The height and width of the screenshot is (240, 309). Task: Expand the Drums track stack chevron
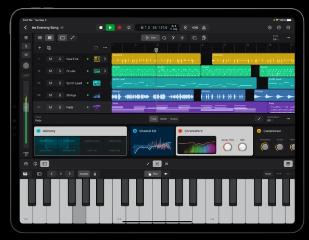point(105,71)
